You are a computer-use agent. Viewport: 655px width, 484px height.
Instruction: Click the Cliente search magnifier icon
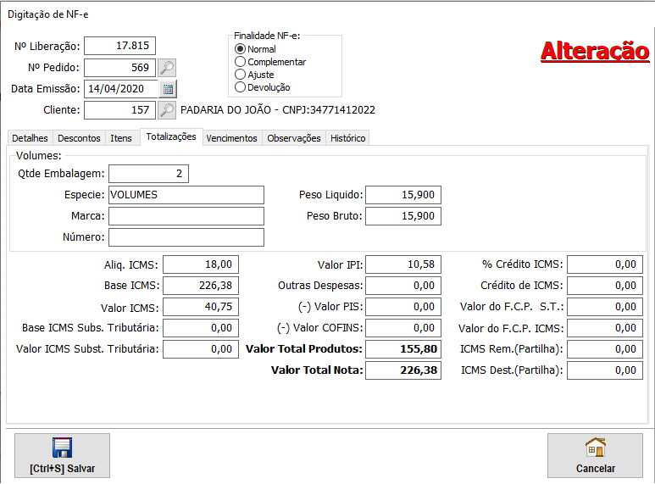tap(167, 110)
